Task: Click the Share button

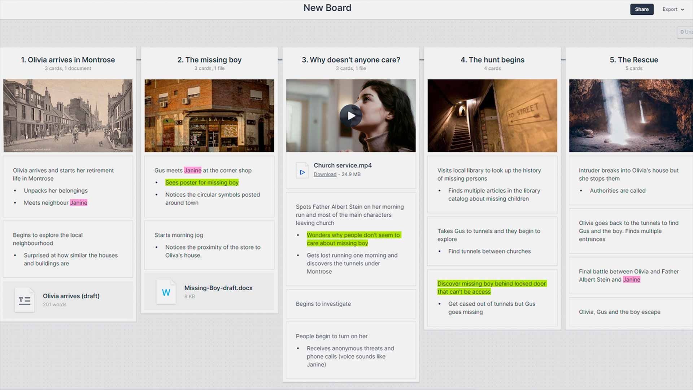Action: (641, 9)
